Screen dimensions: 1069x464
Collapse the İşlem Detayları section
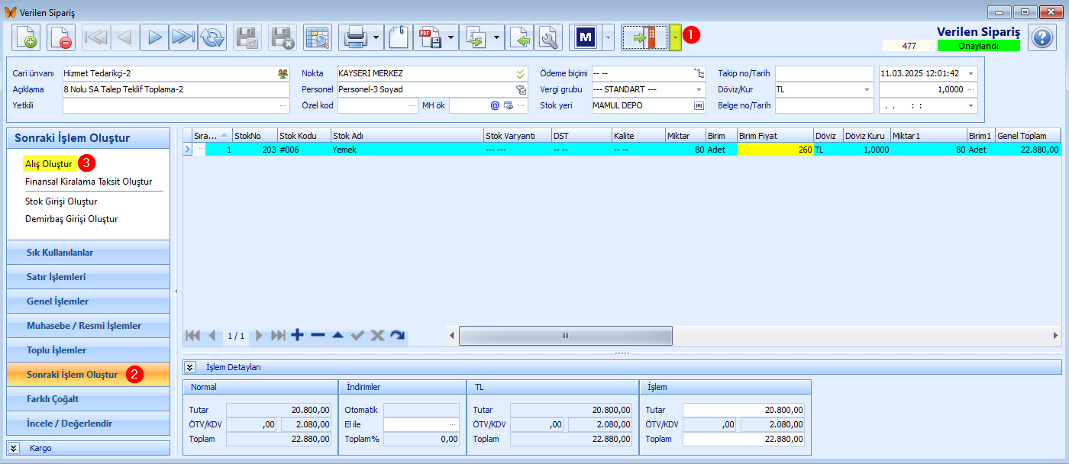click(x=191, y=367)
